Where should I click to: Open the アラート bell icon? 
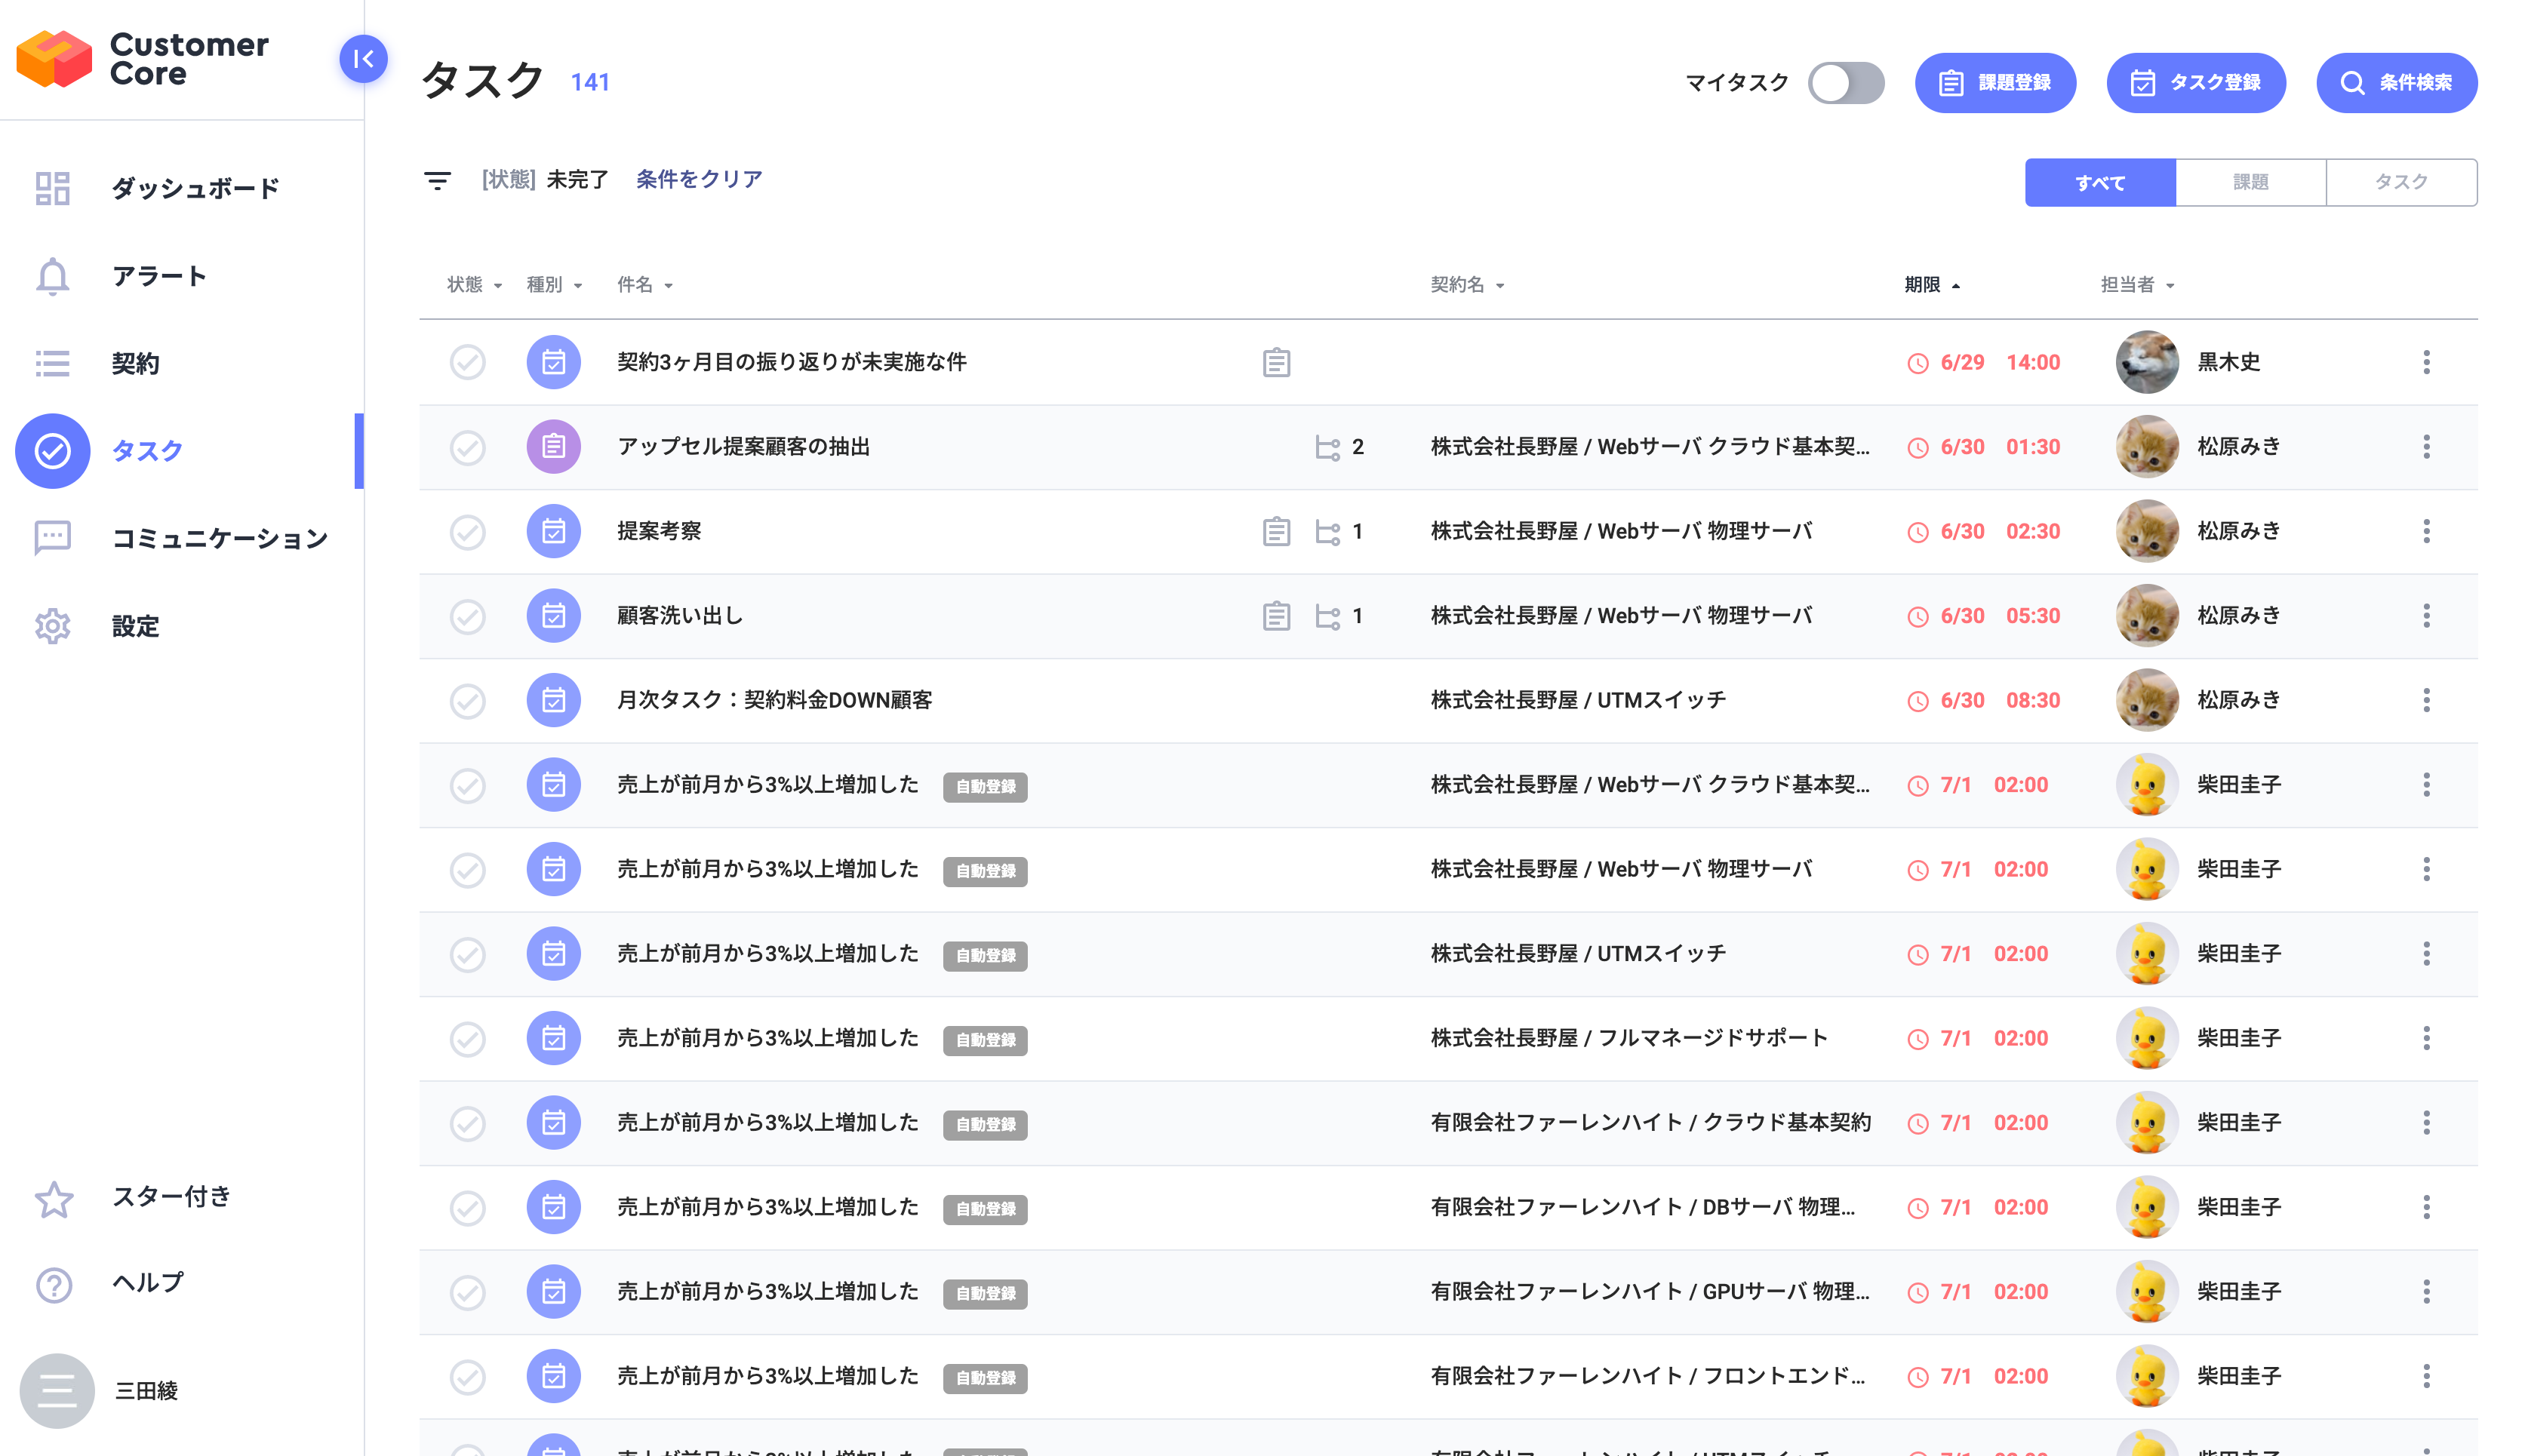[x=52, y=276]
